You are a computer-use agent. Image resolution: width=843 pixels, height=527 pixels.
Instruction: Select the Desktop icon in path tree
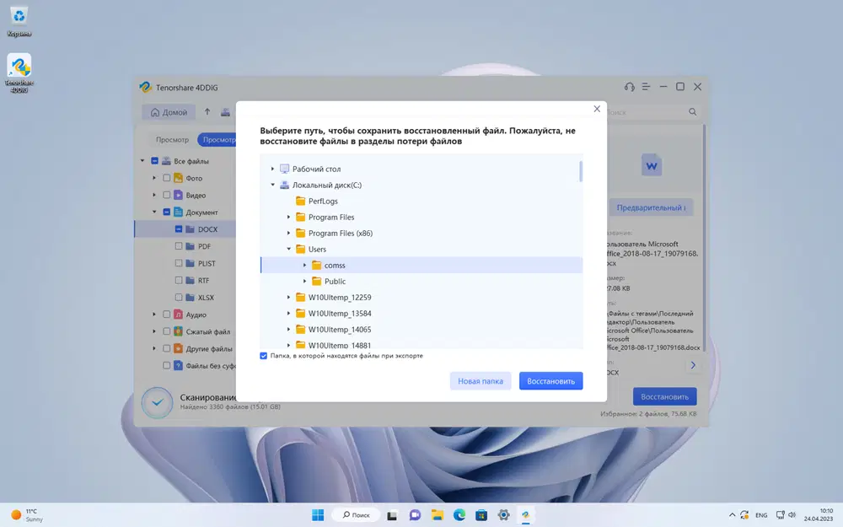point(284,169)
